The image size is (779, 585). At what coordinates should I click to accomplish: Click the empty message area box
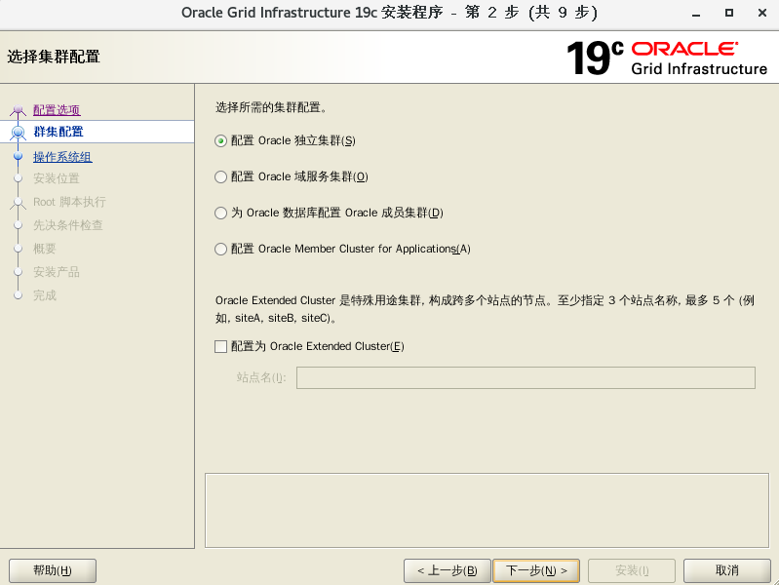(487, 511)
